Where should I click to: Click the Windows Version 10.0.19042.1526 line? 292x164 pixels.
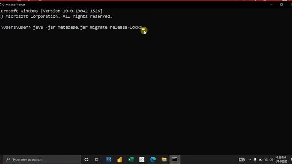pyautogui.click(x=51, y=11)
